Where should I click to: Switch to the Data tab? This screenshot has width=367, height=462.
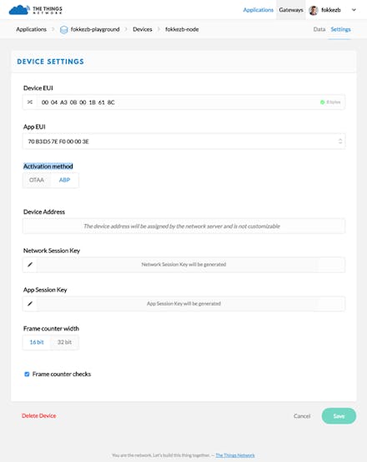[319, 29]
